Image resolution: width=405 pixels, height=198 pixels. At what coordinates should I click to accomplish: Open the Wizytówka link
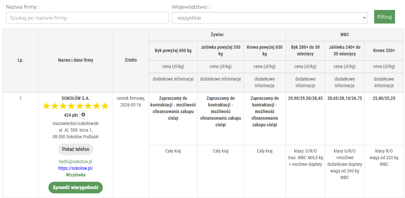(x=76, y=175)
